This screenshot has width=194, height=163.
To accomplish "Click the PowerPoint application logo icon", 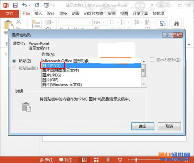I will [6, 5].
